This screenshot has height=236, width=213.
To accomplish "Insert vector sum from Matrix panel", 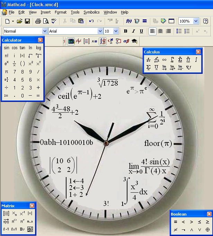I will click(22, 229).
